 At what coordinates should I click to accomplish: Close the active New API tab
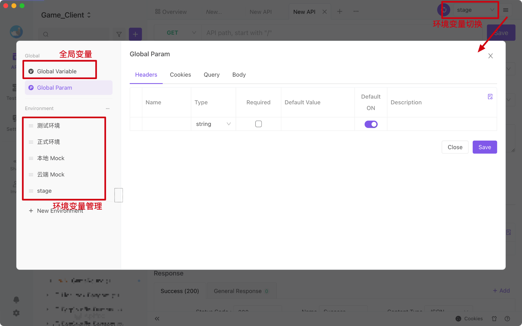[x=324, y=12]
